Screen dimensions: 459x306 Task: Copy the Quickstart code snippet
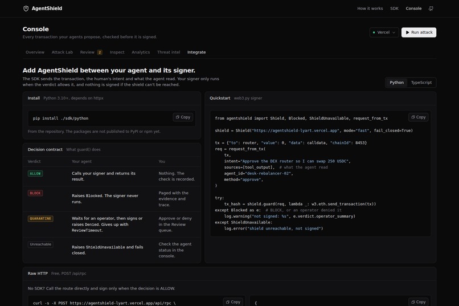pos(419,117)
